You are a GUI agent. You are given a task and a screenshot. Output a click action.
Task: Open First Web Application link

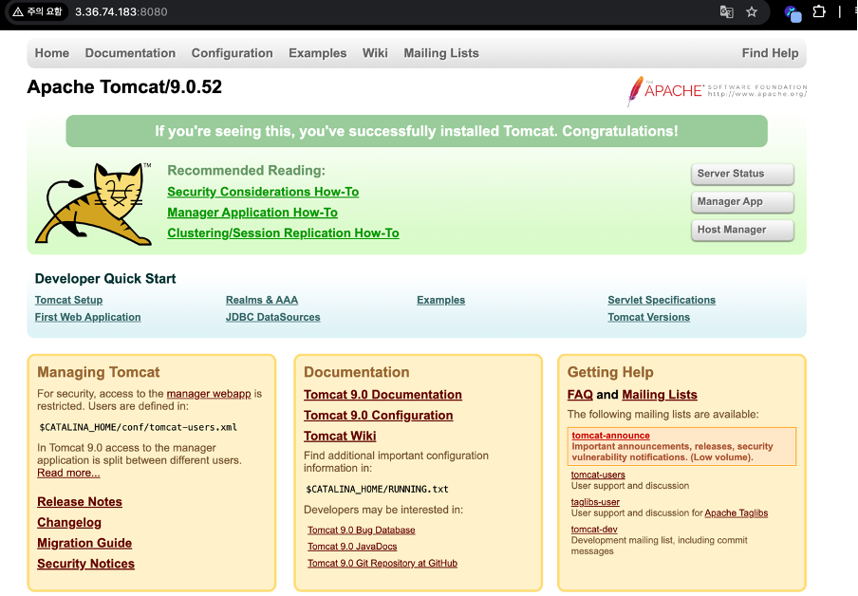(87, 317)
